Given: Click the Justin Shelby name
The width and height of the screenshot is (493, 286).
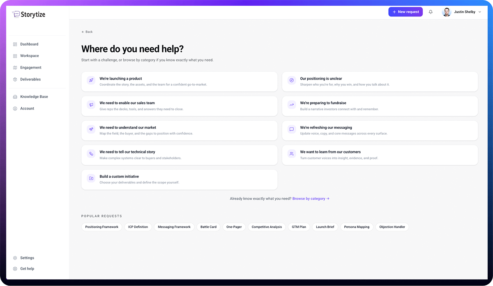Looking at the screenshot, I should pos(465,12).
